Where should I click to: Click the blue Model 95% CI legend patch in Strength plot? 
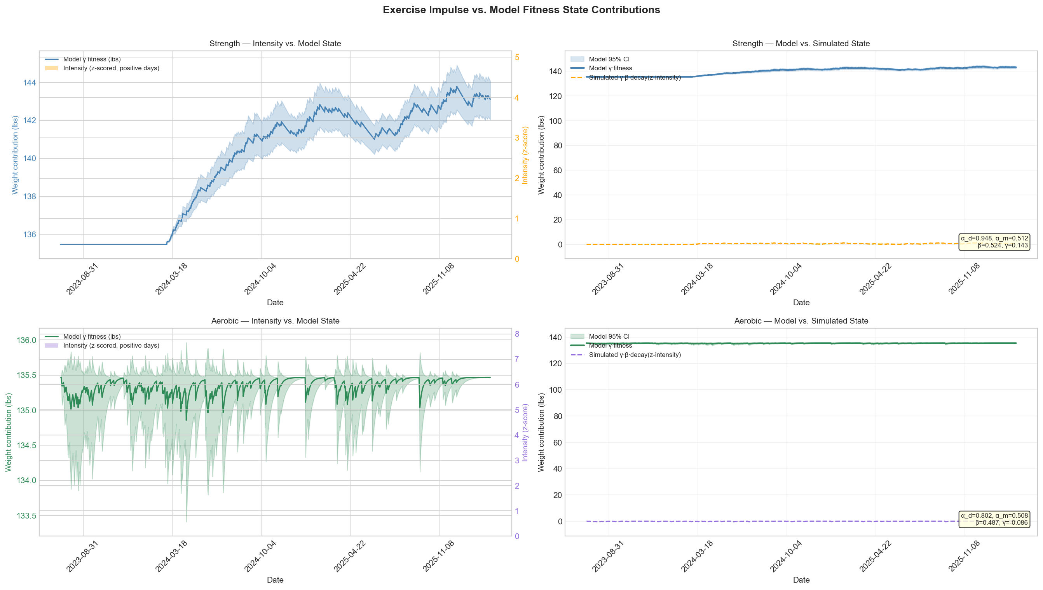577,59
